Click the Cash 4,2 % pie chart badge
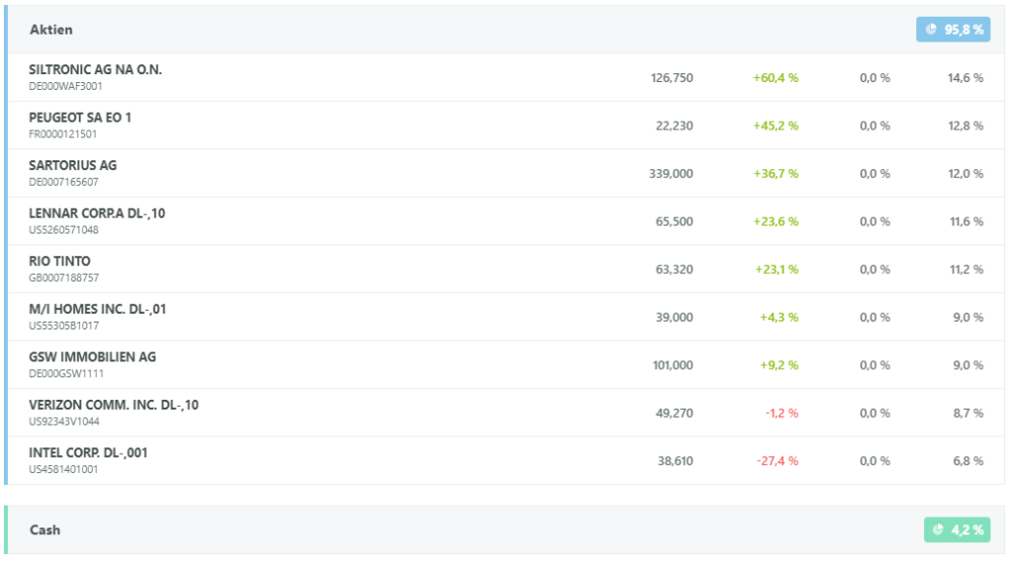The image size is (1013, 562). click(x=956, y=530)
